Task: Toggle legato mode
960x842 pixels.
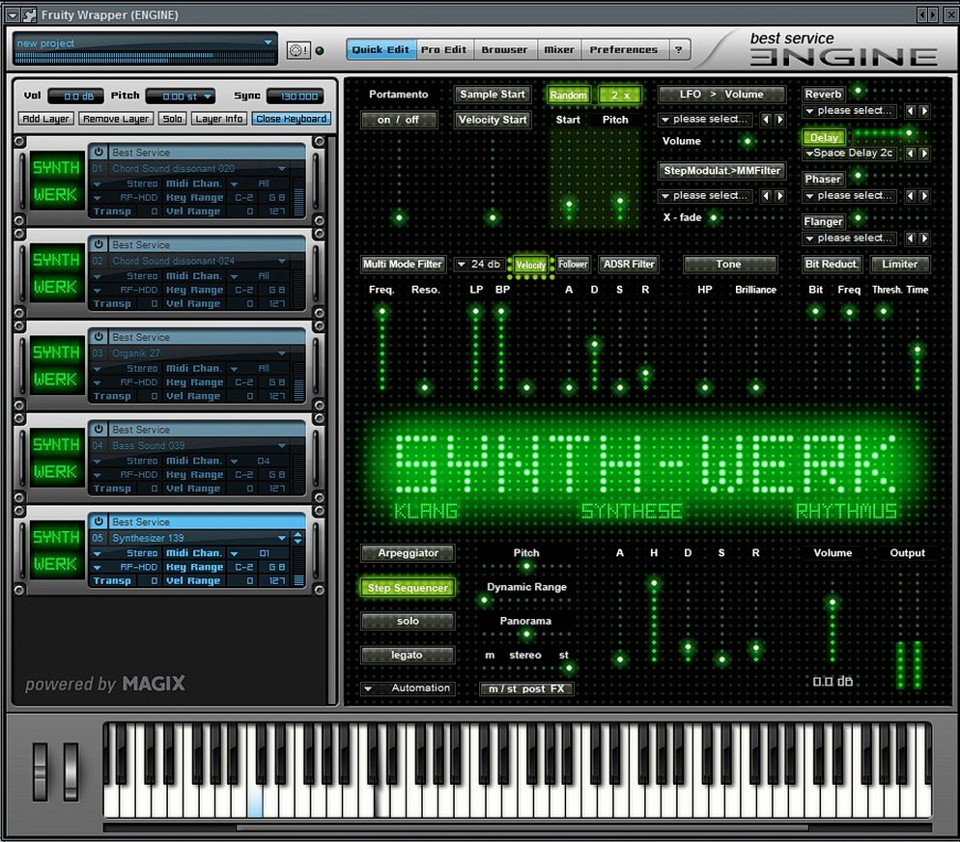Action: pos(408,655)
